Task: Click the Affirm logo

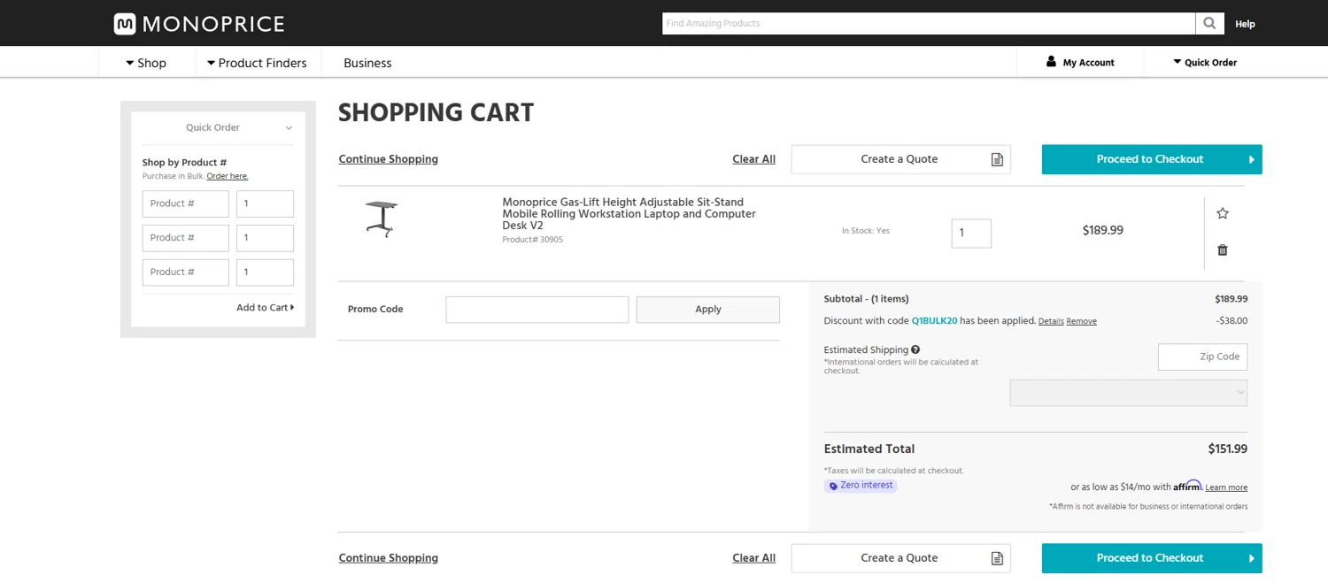Action: click(1187, 486)
